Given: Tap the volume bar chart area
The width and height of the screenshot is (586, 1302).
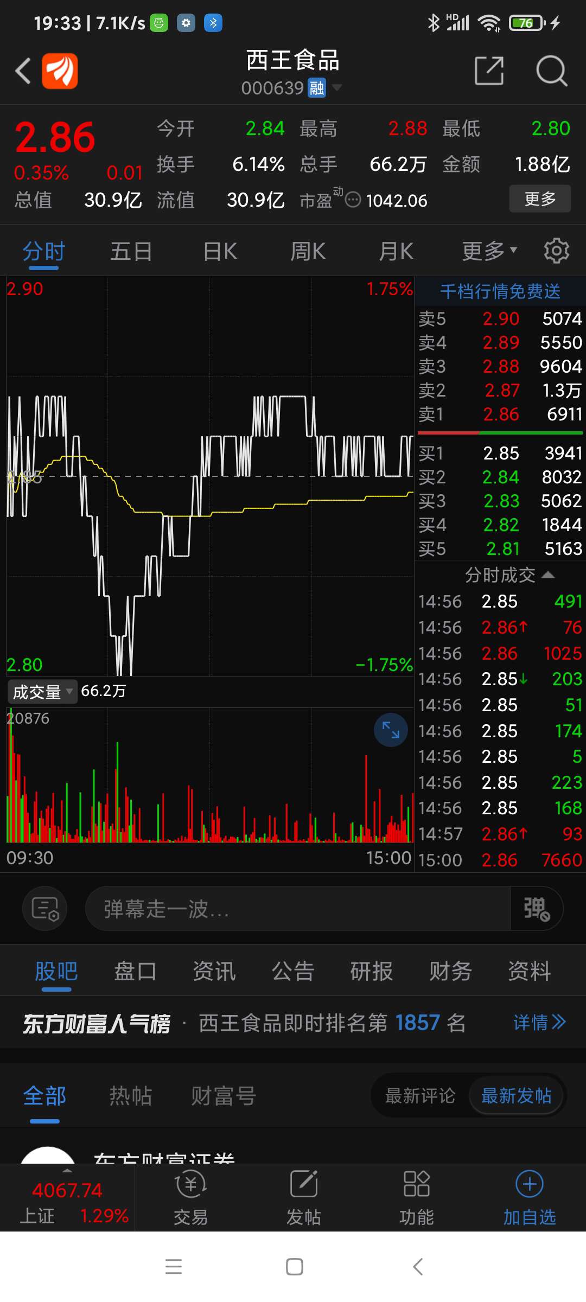Looking at the screenshot, I should (x=210, y=775).
